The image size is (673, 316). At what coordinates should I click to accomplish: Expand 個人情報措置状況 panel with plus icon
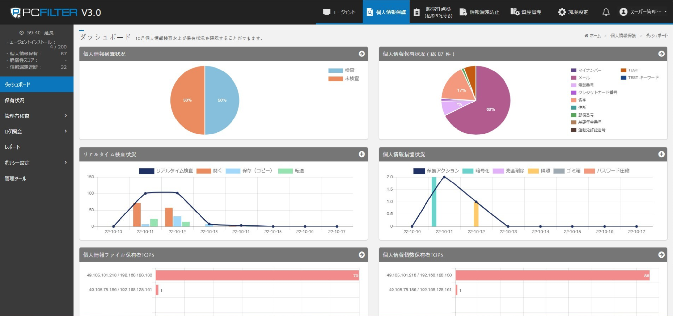[x=661, y=154]
